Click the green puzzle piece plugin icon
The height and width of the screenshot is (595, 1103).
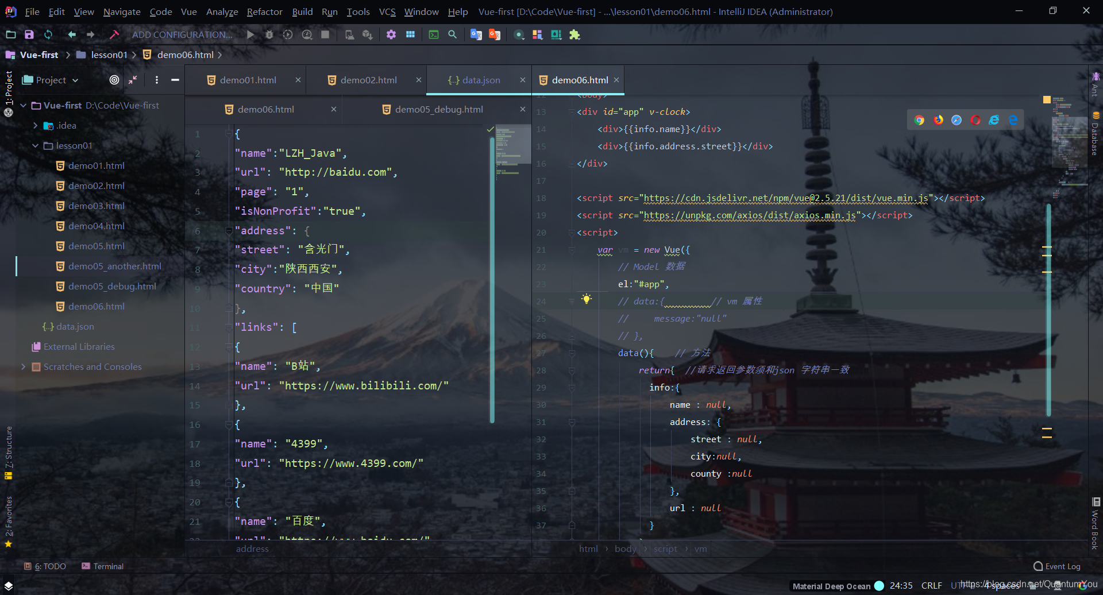click(574, 34)
